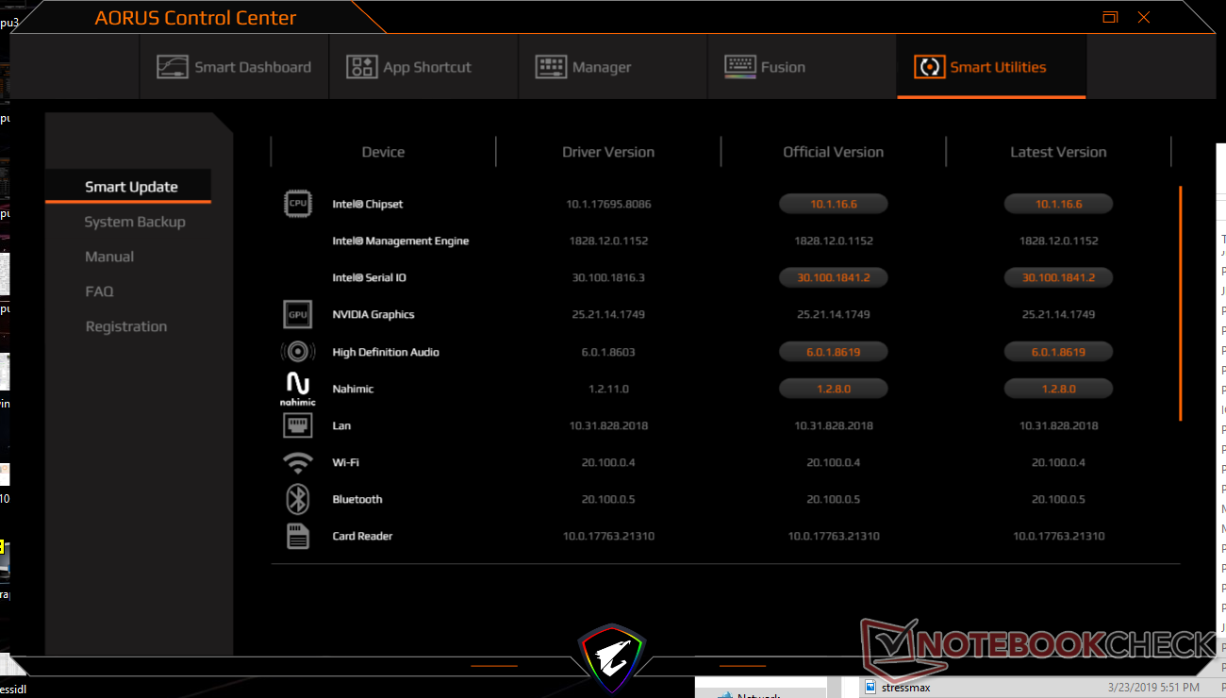Click the AORUS Control Center window title
This screenshot has height=698, width=1226.
195,18
